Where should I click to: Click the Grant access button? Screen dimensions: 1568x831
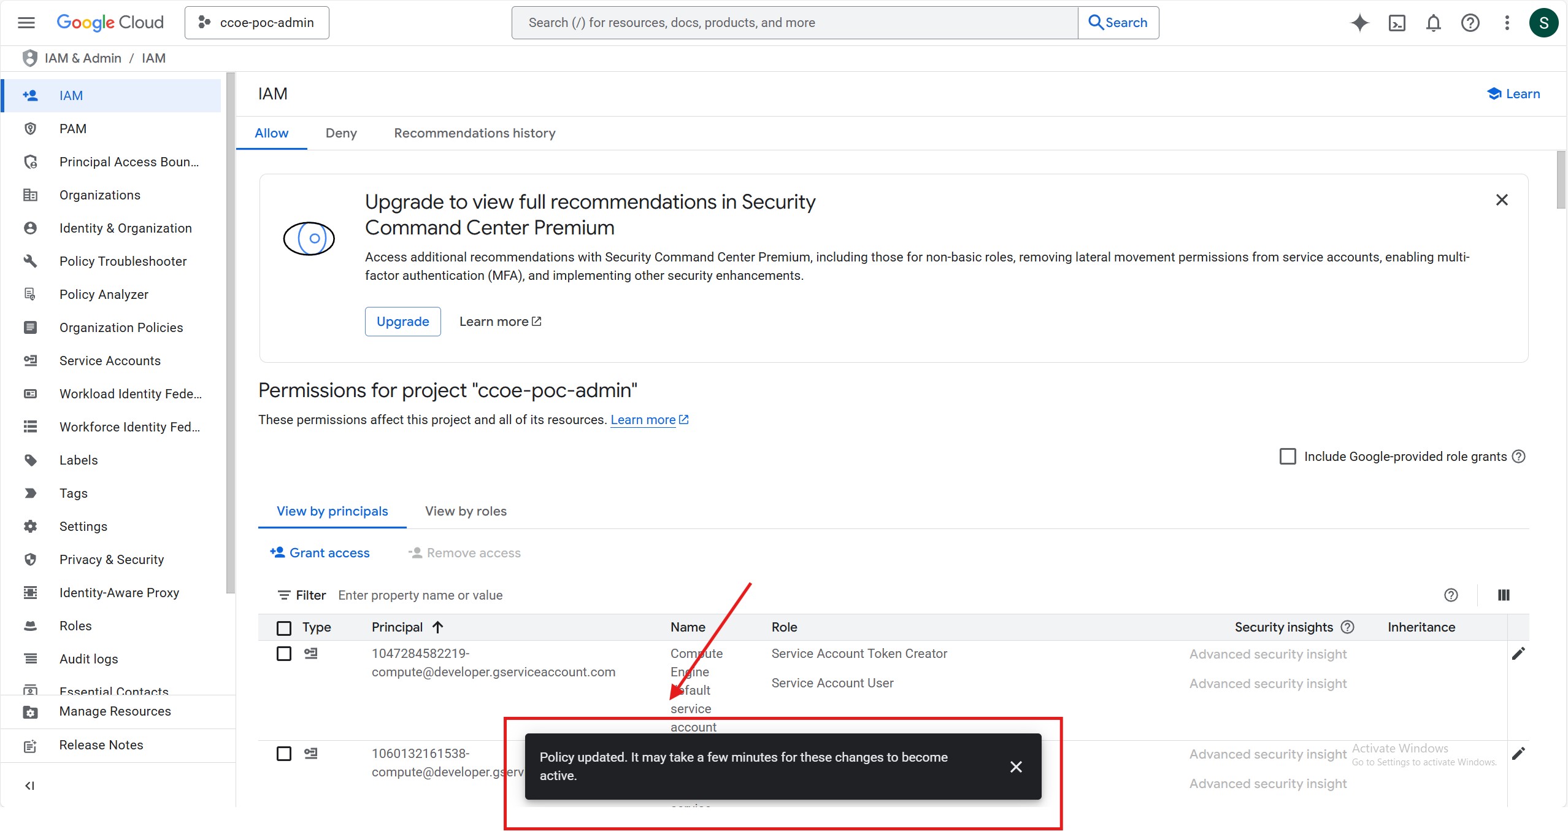coord(320,553)
